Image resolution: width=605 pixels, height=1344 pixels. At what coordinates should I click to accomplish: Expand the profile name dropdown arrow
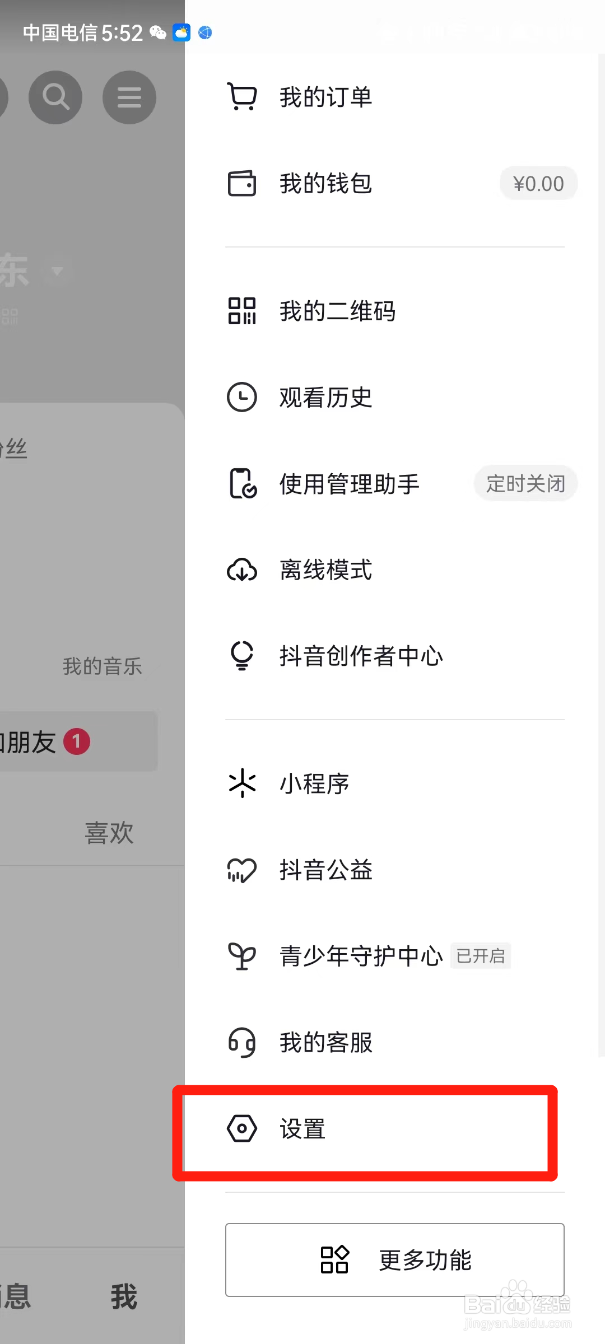[57, 272]
